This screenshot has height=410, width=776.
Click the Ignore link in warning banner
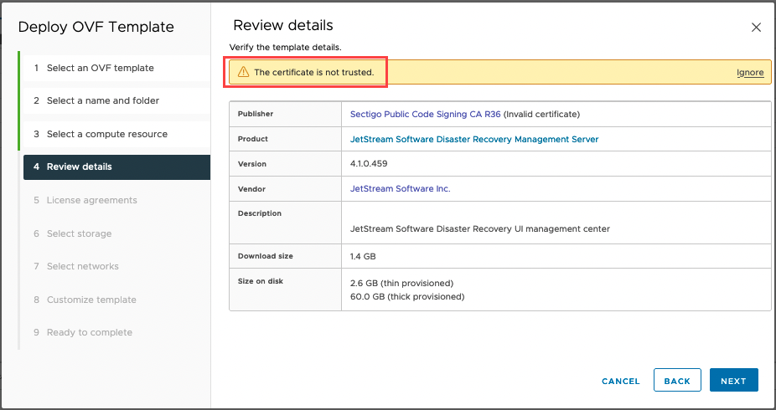click(x=750, y=73)
